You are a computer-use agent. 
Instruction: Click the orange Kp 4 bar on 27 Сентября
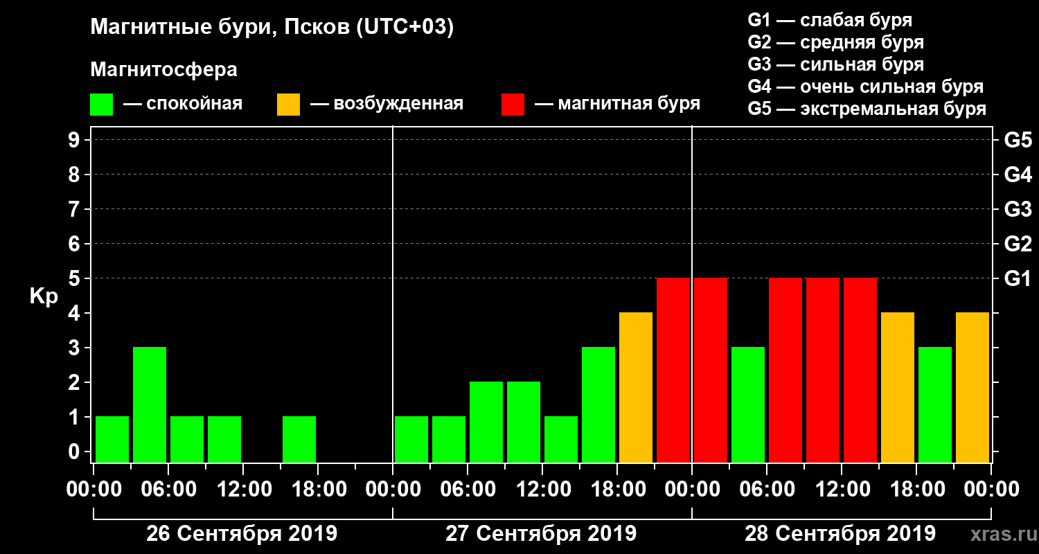[636, 387]
